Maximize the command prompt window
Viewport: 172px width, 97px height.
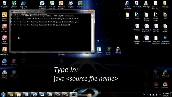86,11
